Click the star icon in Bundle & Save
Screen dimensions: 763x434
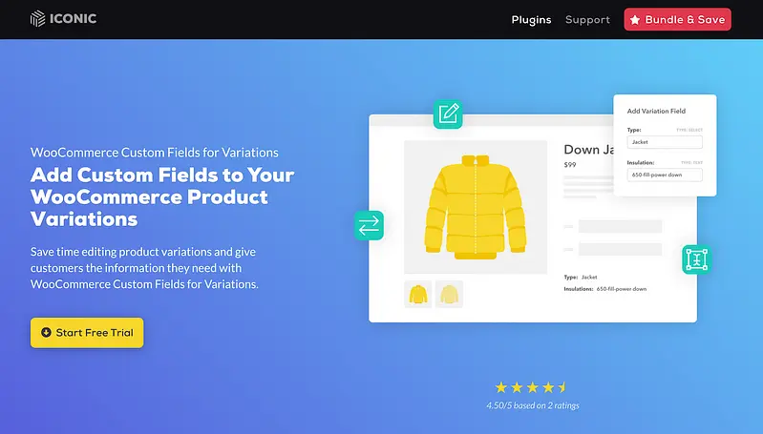[635, 20]
